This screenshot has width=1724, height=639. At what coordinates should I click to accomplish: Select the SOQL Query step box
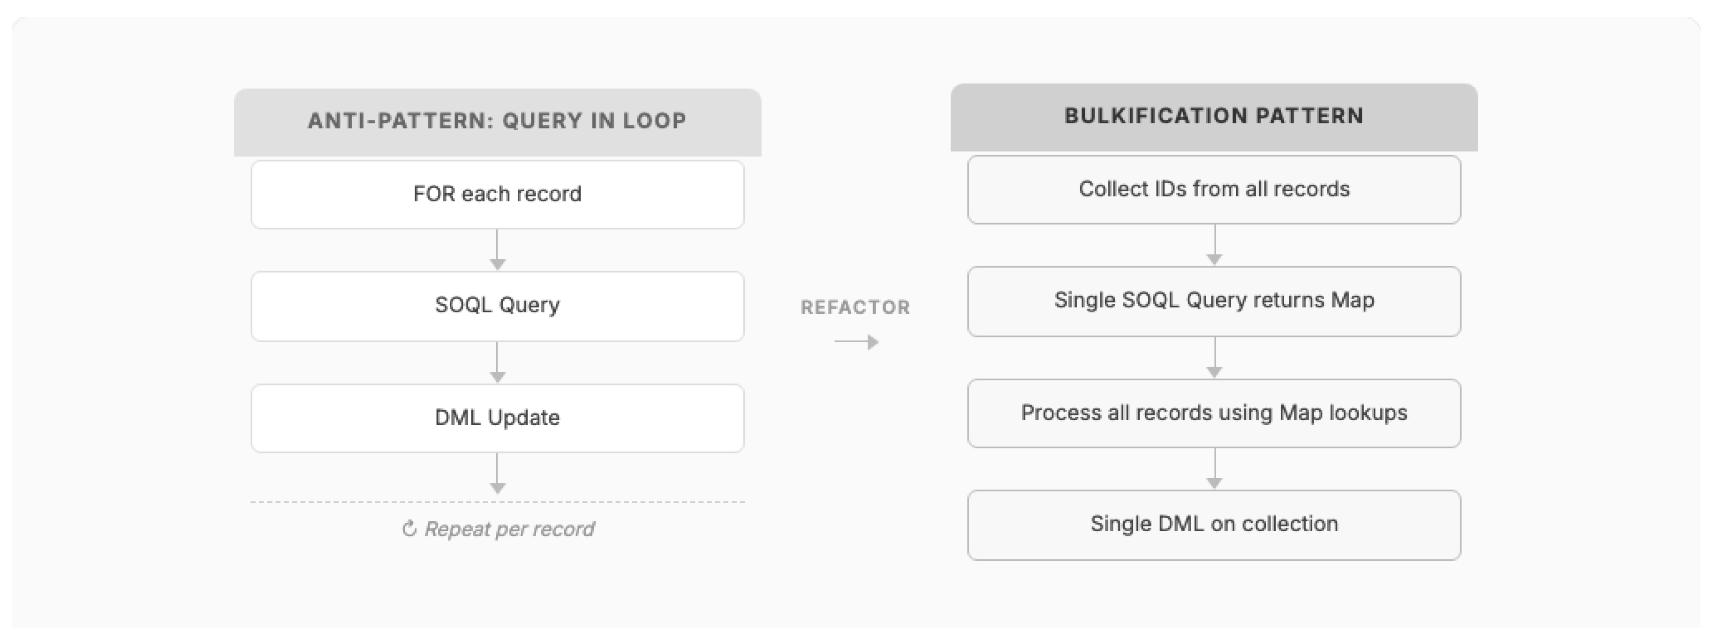(x=497, y=306)
